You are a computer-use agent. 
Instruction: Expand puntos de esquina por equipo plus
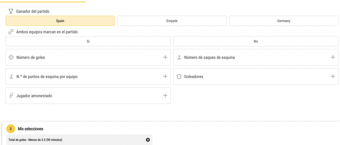[x=165, y=76]
